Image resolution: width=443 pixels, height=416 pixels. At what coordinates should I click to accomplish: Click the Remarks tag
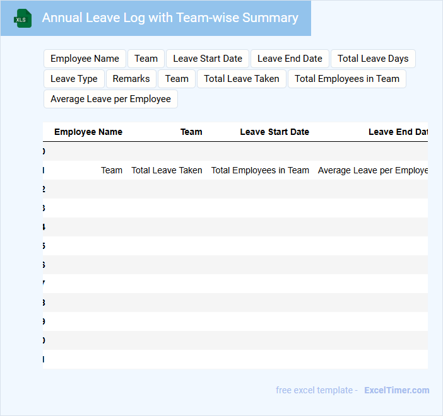click(131, 79)
